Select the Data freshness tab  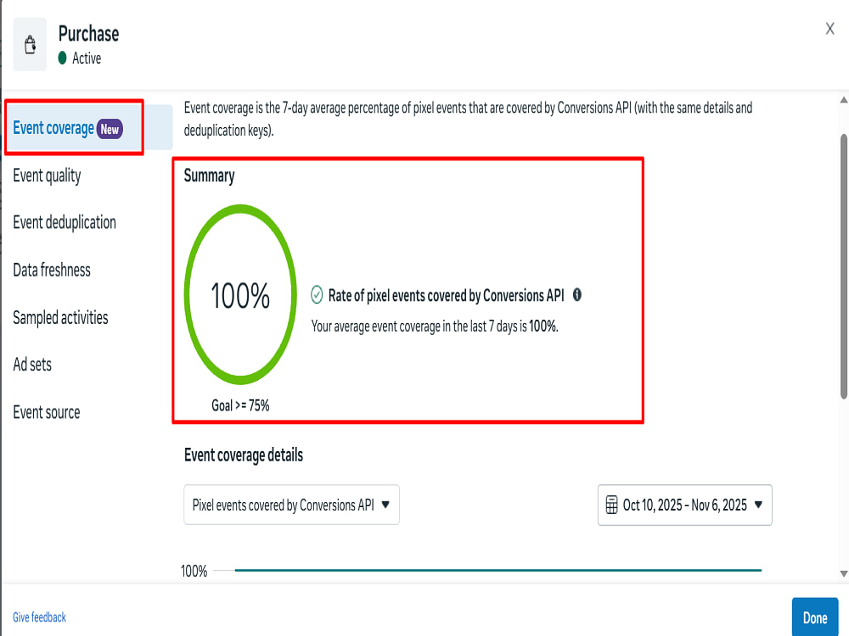point(52,270)
